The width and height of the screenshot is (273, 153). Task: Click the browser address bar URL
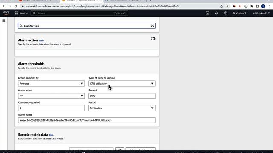tap(102, 6)
